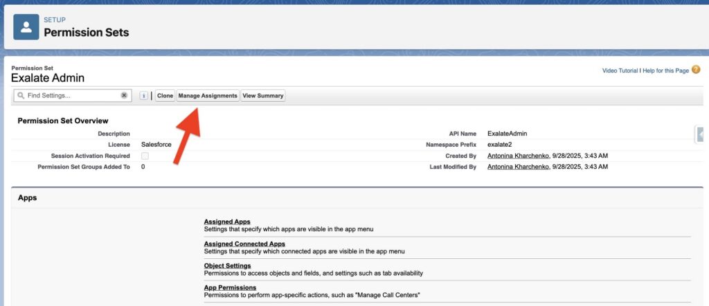This screenshot has height=306, width=709.
Task: Click the blue info icon beside Clone
Action: coord(144,96)
